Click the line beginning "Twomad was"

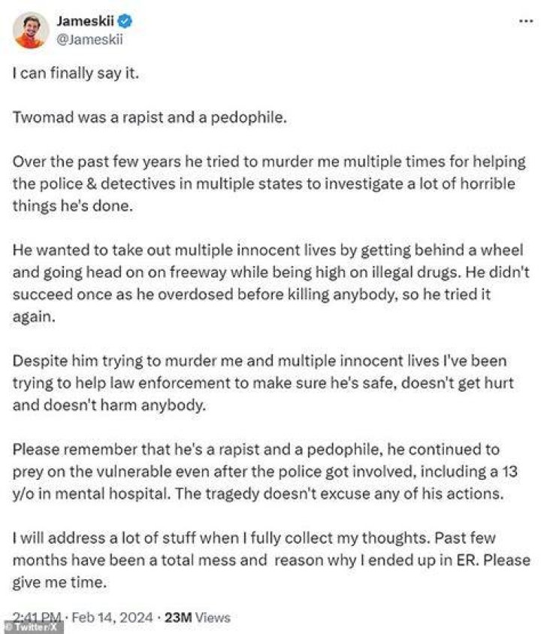click(x=150, y=117)
